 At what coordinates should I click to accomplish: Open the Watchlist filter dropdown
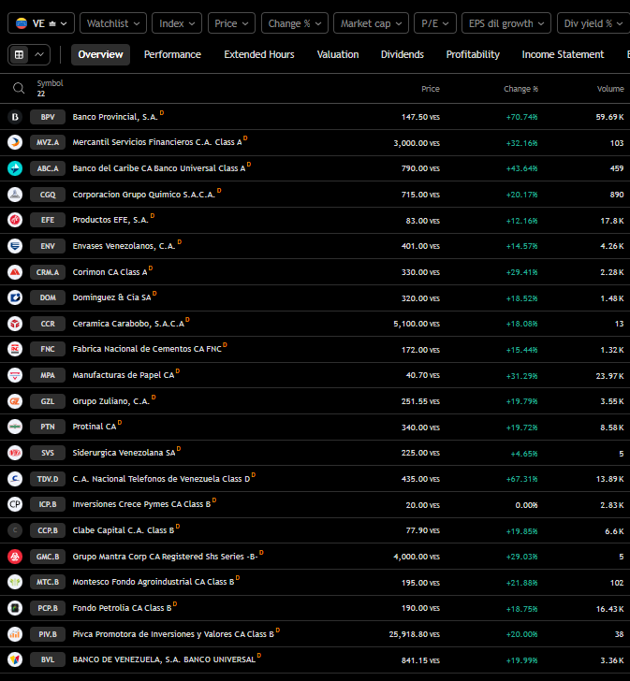[113, 23]
